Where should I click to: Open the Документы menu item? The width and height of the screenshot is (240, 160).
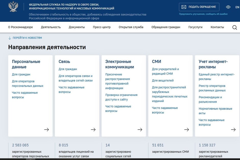[x=77, y=27]
